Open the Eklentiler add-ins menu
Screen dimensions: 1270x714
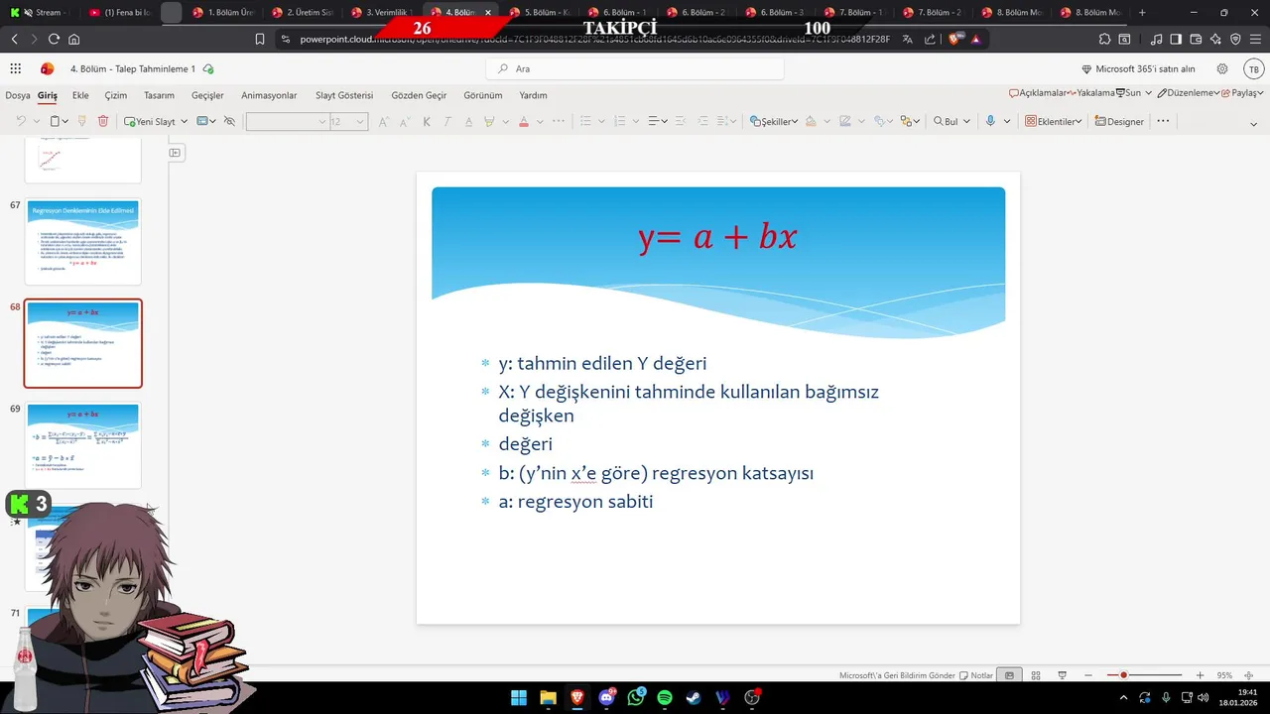1053,121
